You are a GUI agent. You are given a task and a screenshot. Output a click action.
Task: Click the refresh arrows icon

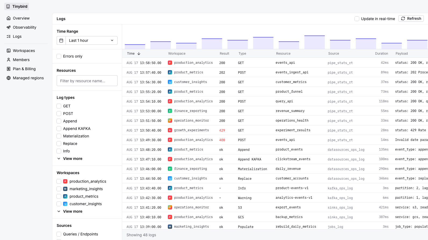click(403, 18)
